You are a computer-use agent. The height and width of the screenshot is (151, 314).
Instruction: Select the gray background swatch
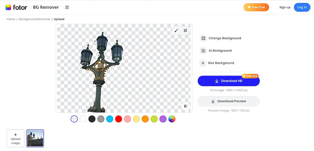tap(101, 119)
